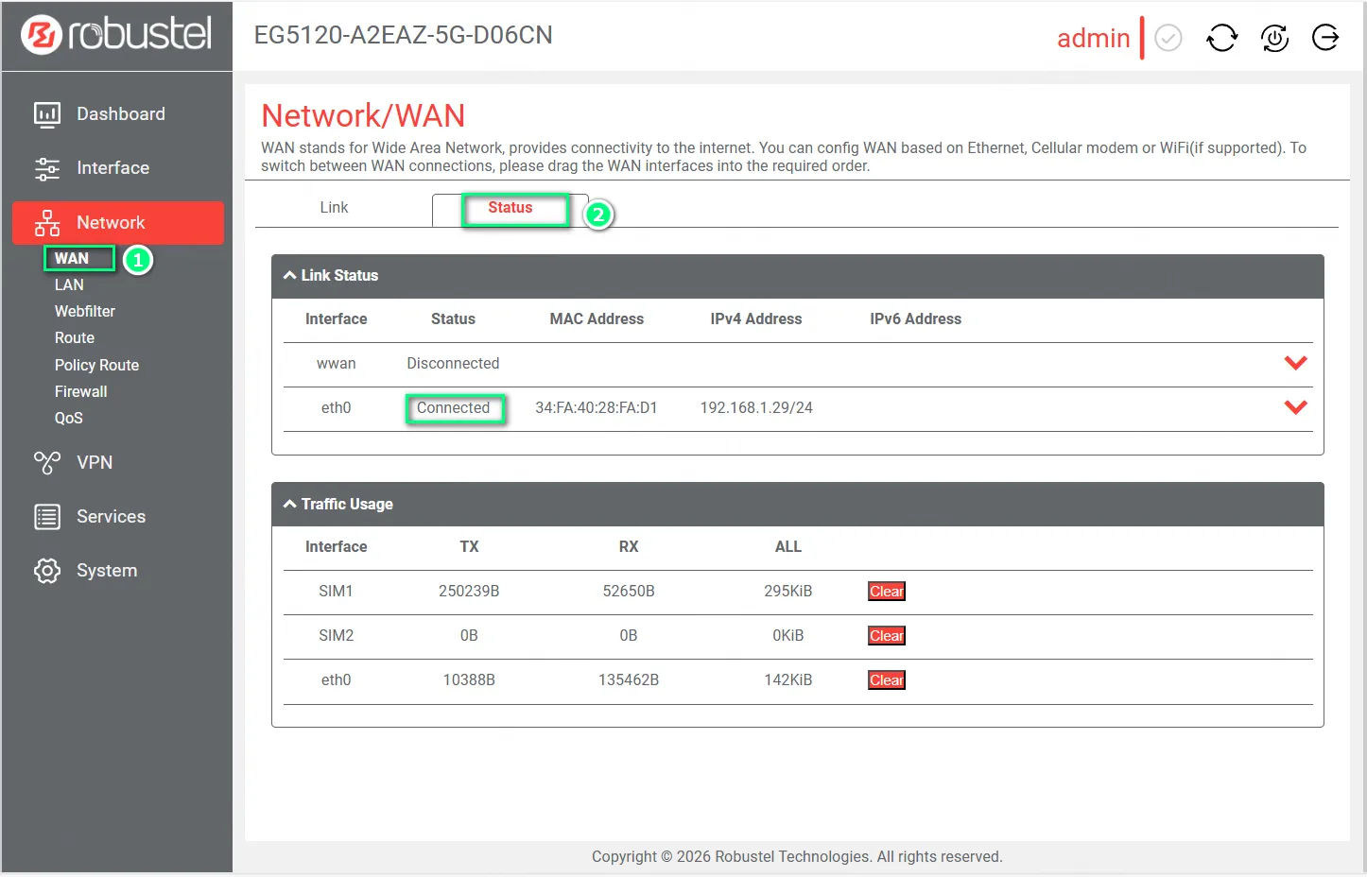Open the VPN section in sidebar
This screenshot has width=1367, height=877.
94,463
